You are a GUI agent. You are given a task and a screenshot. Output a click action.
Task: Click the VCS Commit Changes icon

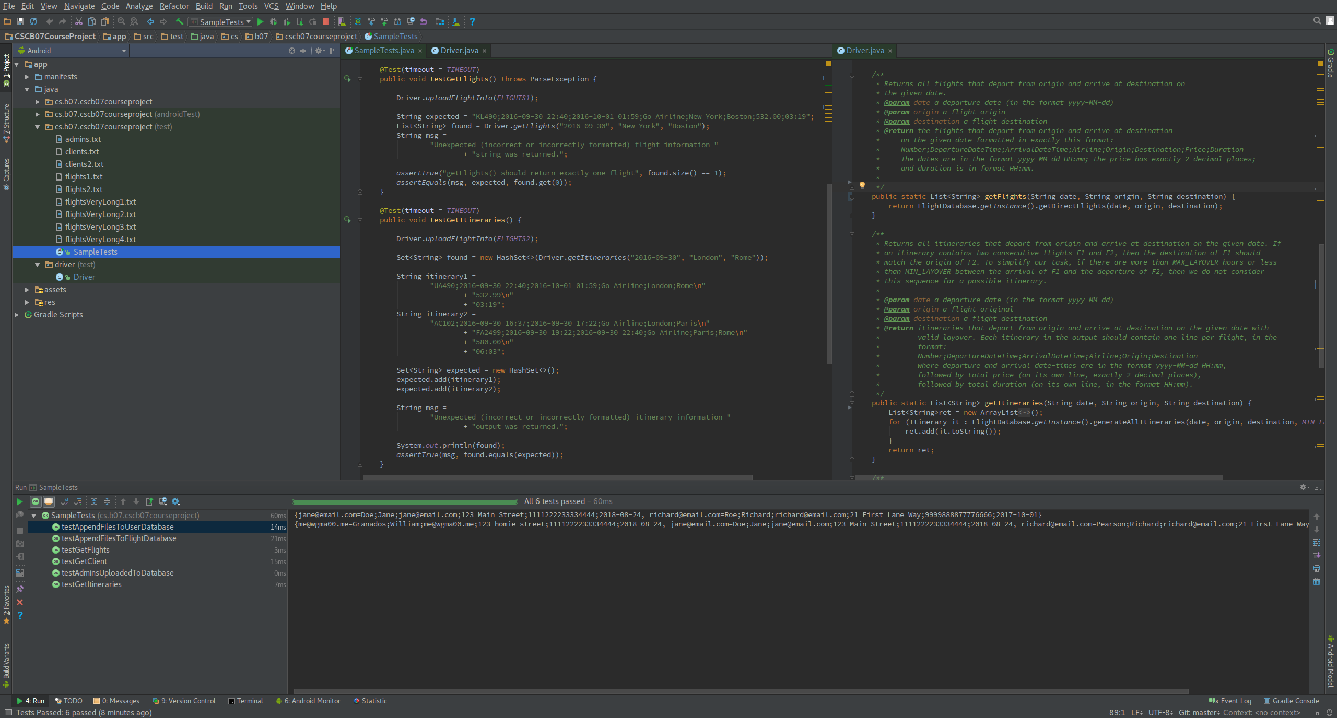tap(384, 22)
